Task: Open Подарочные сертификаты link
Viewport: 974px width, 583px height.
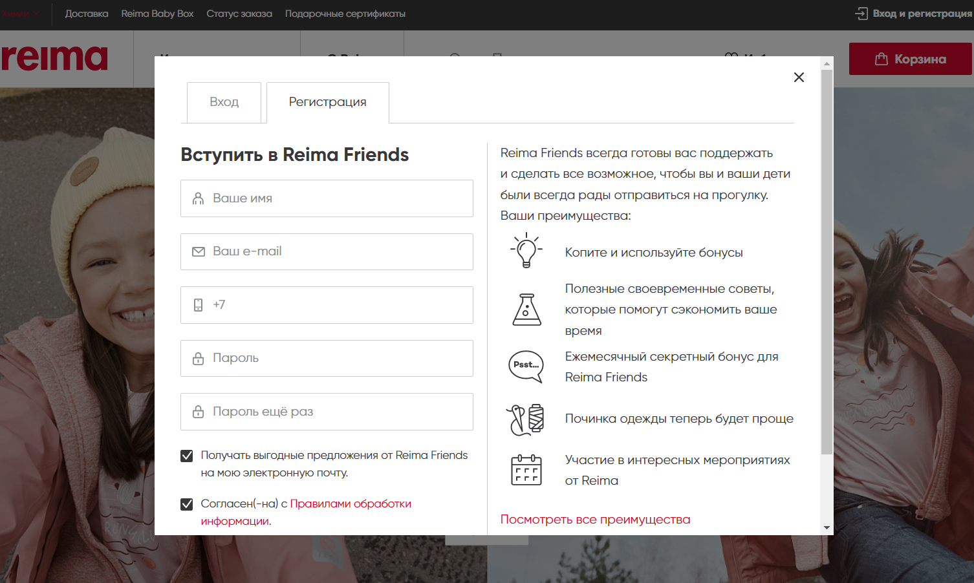Action: (345, 14)
